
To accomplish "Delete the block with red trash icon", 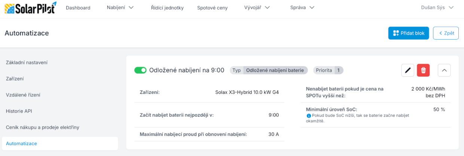I will pyautogui.click(x=423, y=70).
